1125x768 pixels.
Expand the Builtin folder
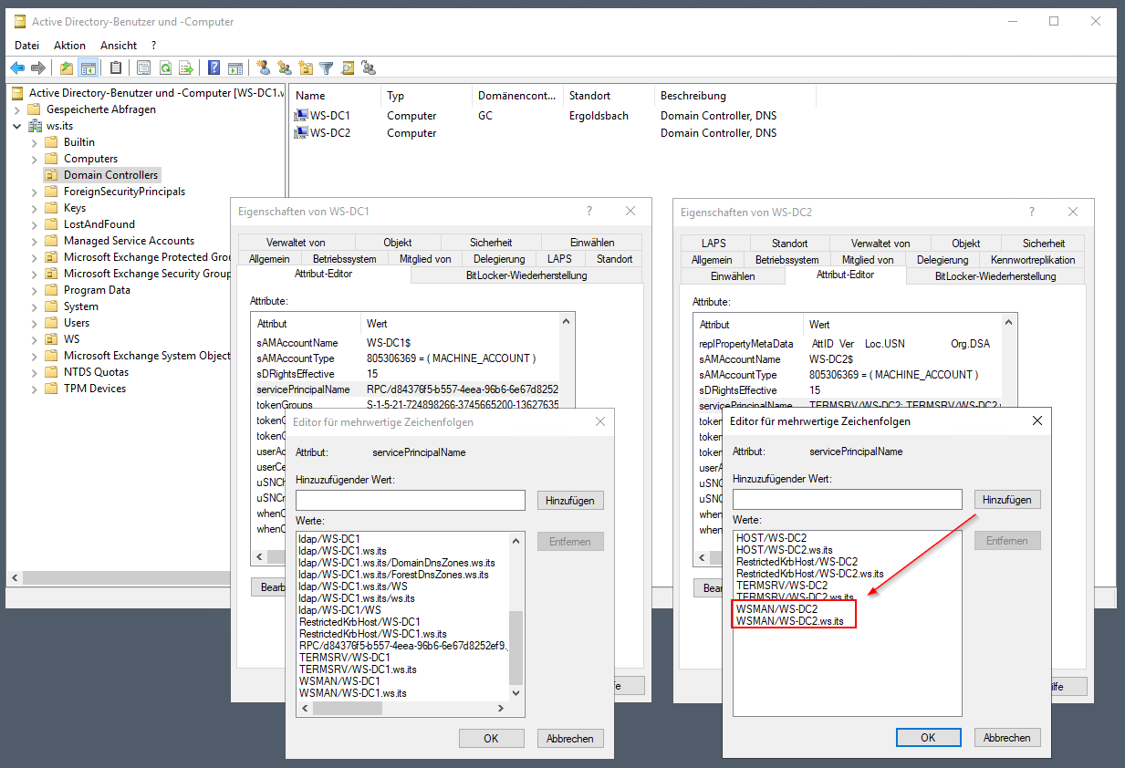[35, 142]
